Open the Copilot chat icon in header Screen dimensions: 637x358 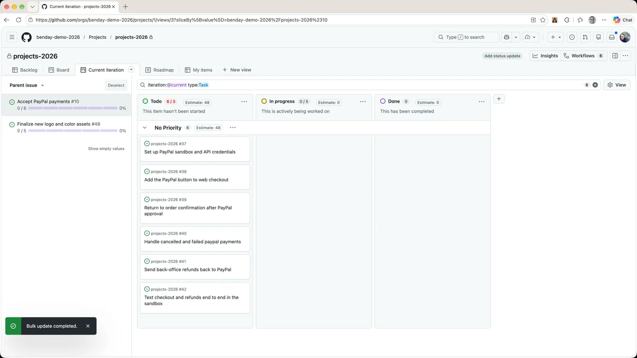507,37
